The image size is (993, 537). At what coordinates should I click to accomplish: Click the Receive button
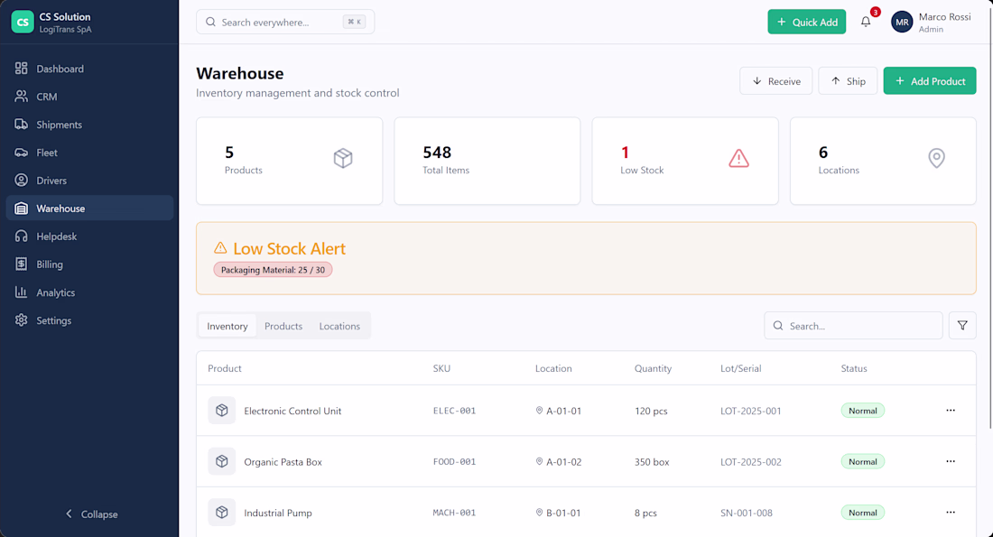[x=775, y=81]
